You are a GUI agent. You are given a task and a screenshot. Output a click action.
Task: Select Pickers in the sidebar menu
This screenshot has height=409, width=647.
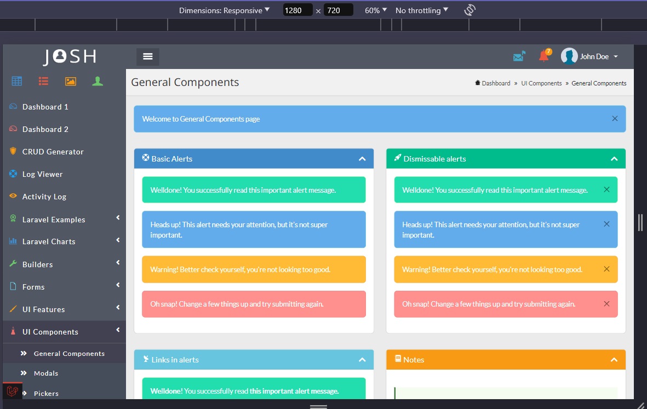point(47,393)
